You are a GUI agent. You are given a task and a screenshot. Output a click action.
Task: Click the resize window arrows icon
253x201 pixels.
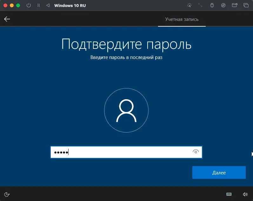click(x=200, y=5)
